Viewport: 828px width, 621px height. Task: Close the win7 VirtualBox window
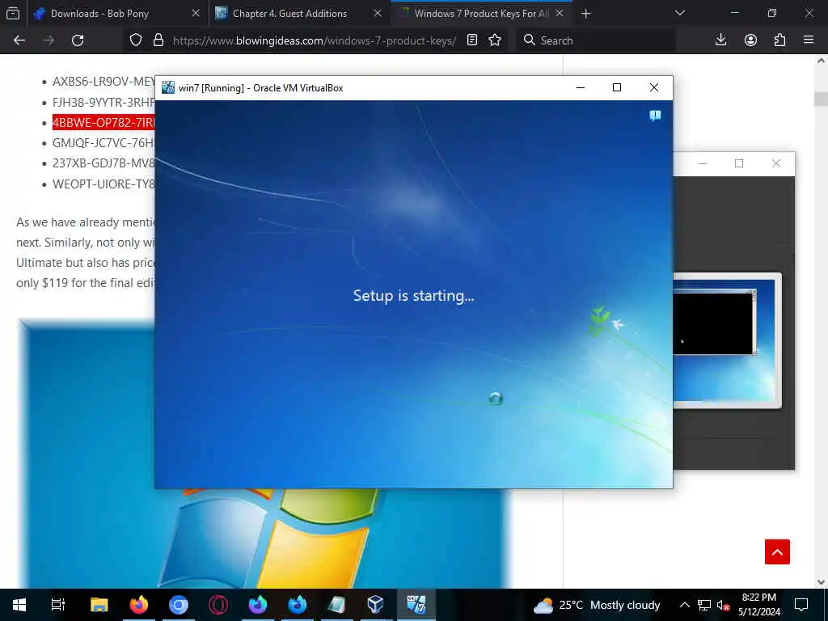coord(653,87)
